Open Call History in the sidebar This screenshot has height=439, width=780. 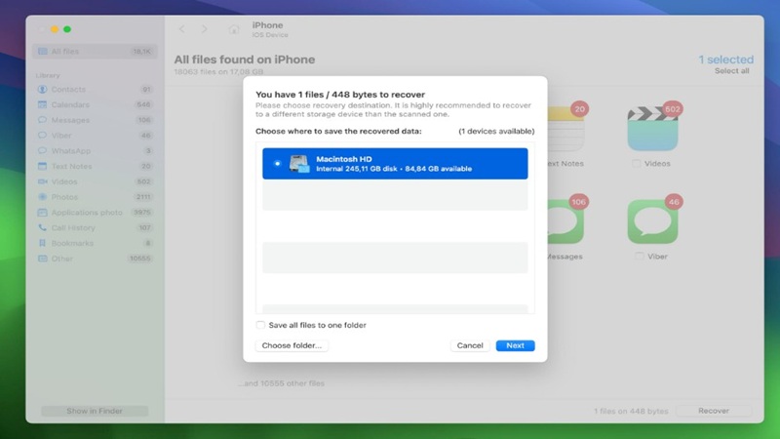(95, 228)
